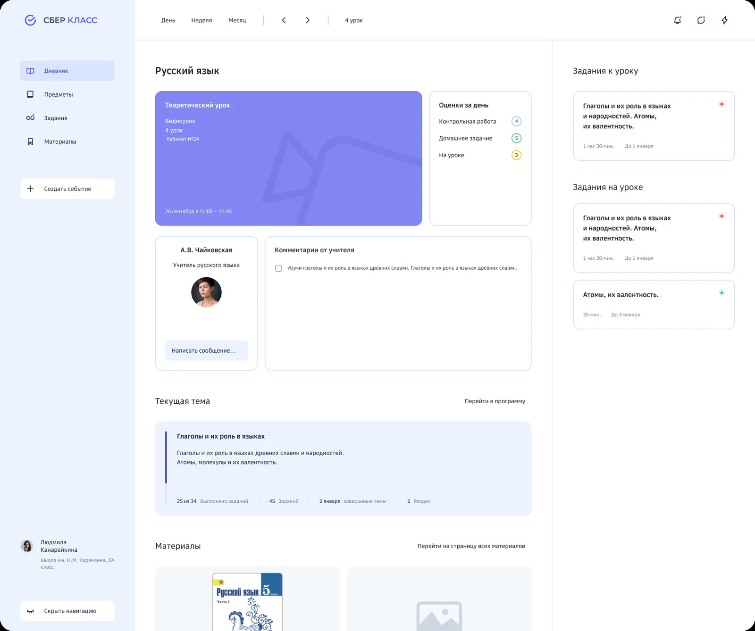755x631 pixels.
Task: Open Атомы, их валентность task card
Action: pos(654,305)
